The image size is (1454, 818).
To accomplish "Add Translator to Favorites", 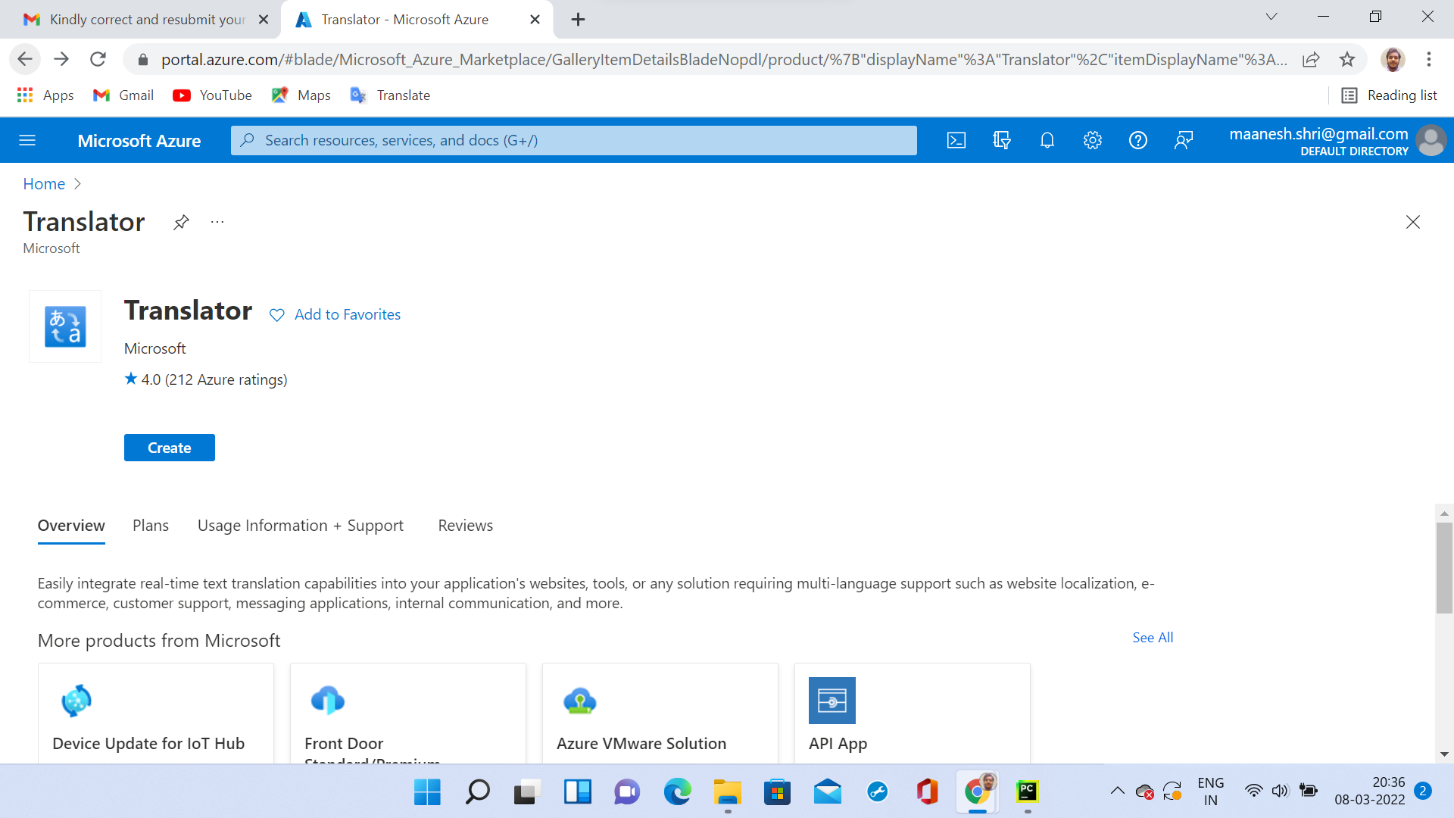I will tap(335, 314).
